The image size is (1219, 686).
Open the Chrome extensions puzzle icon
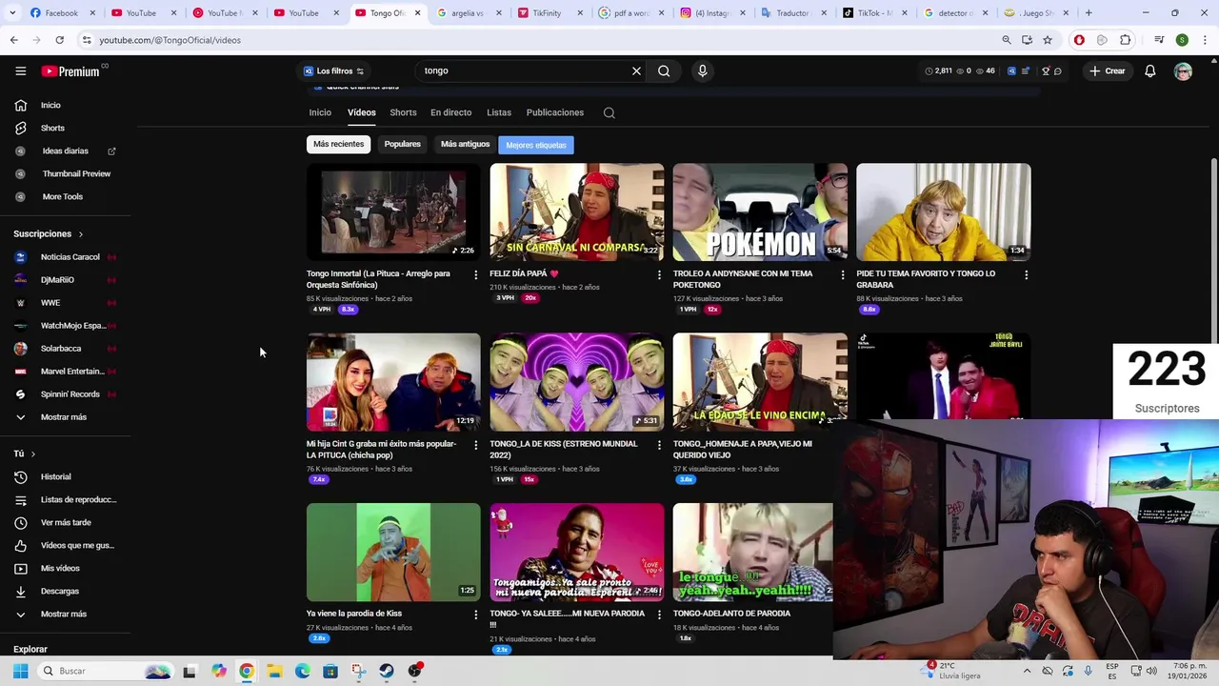pyautogui.click(x=1125, y=40)
